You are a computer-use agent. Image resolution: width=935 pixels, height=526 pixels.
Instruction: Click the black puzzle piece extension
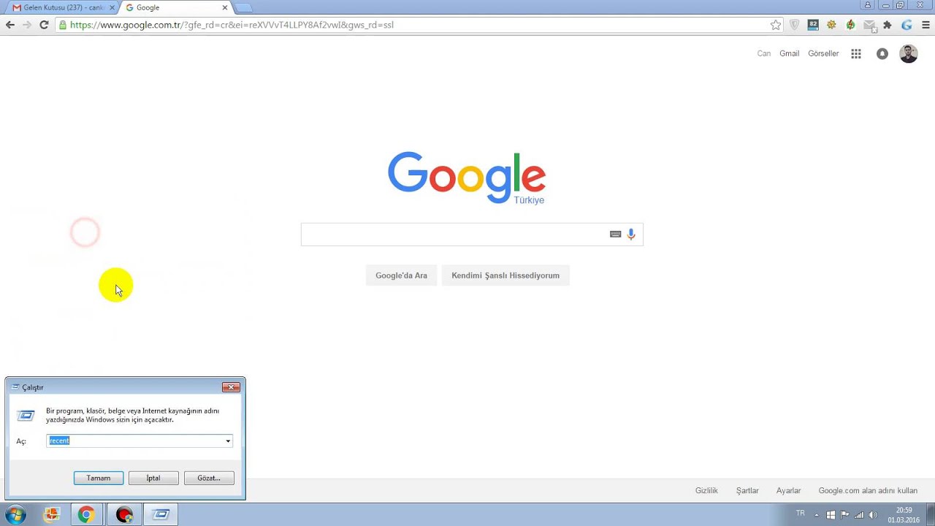pyautogui.click(x=888, y=25)
